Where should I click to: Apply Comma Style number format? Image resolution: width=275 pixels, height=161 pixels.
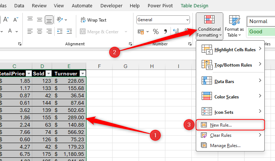click(x=165, y=32)
